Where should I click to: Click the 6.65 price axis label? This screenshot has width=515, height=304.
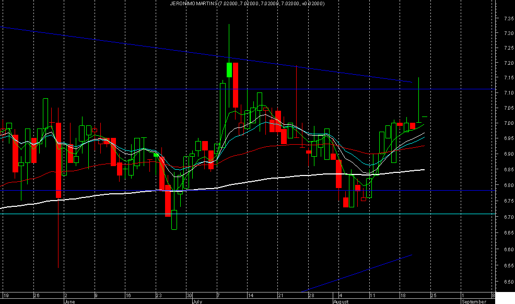[x=509, y=233]
